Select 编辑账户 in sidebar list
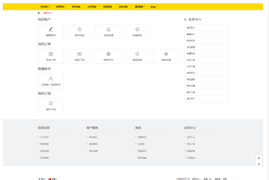The height and width of the screenshot is (180, 269). point(206,34)
